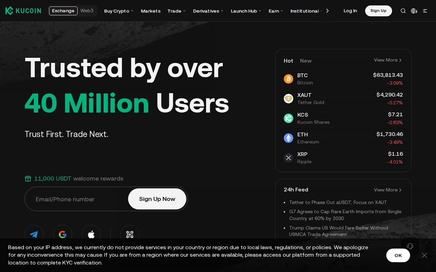Expand the Derivatives dropdown menu
Image resolution: width=436 pixels, height=272 pixels.
point(208,11)
